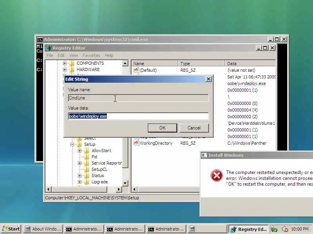Select the AllowStart folder icon
This screenshot has width=313, height=234.
(86, 151)
